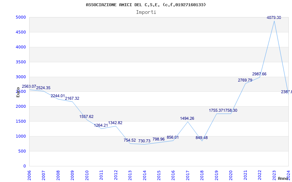Viewport: 292px width, 182px height.
Task: Click x-axis year 2013
Action: coord(130,175)
